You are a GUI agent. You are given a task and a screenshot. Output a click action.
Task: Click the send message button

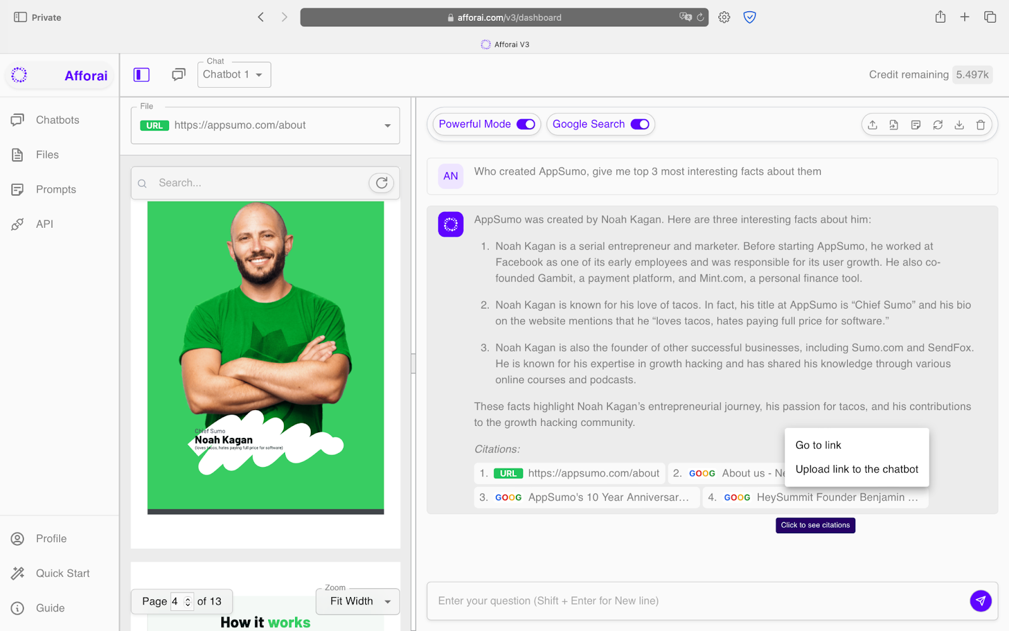(981, 601)
